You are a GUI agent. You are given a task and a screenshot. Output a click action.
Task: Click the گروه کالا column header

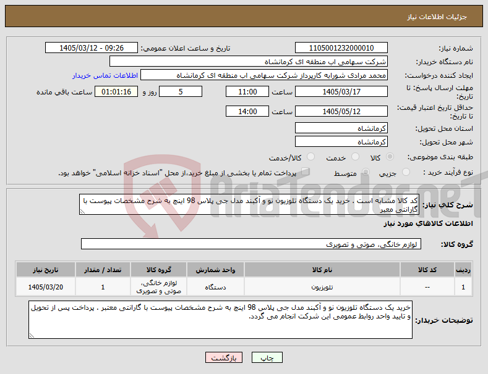click(159, 270)
